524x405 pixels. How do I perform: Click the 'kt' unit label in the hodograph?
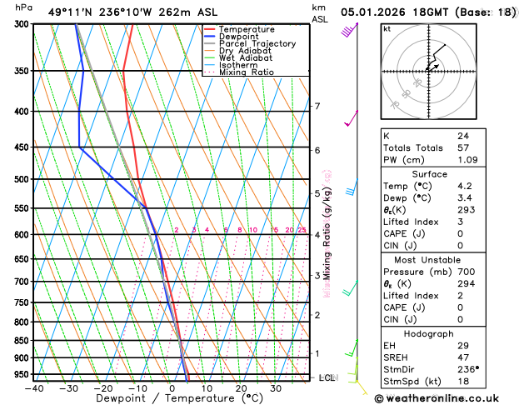(387, 29)
